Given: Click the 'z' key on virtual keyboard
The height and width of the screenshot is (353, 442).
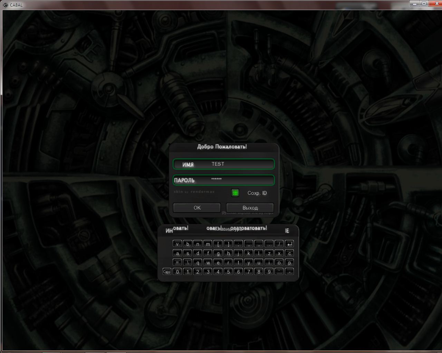Looking at the screenshot, I should (269, 253).
